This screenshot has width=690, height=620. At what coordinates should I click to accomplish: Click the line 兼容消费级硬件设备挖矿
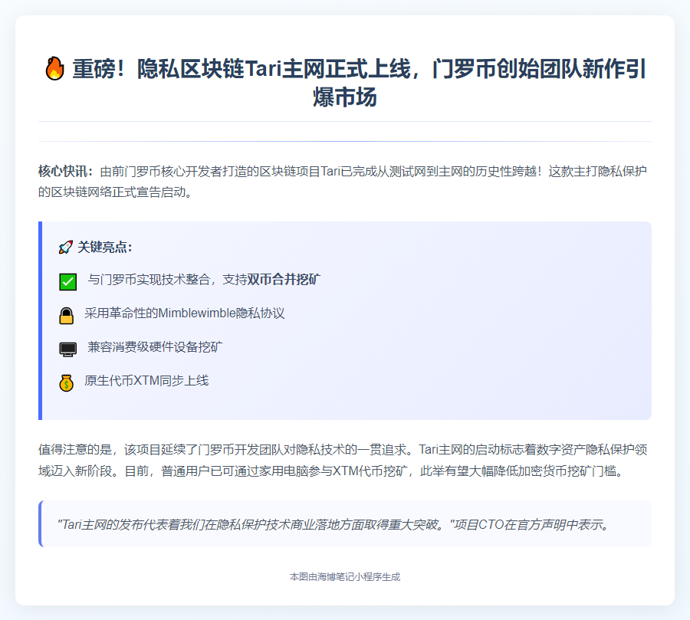155,346
